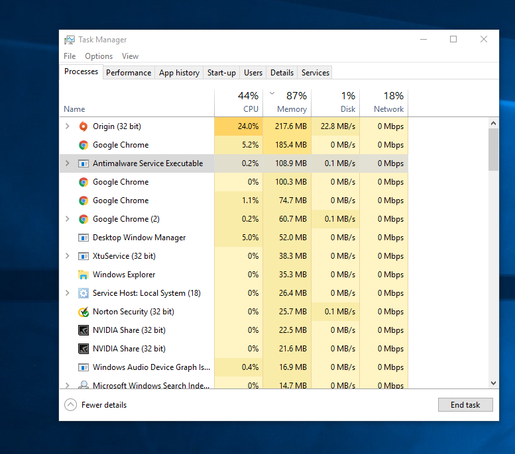Click the 38.3 MB memory cell
This screenshot has width=515, height=454.
point(288,256)
